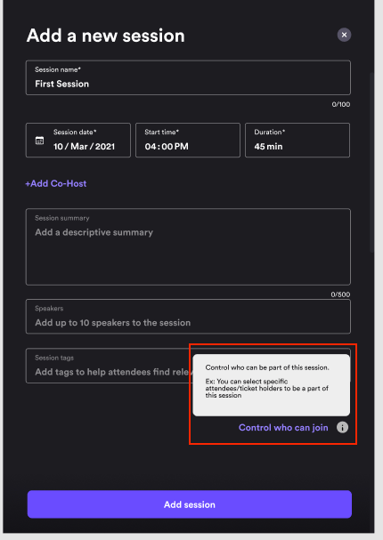This screenshot has width=383, height=540.
Task: Click the calendar icon in Session date
Action: [40, 141]
